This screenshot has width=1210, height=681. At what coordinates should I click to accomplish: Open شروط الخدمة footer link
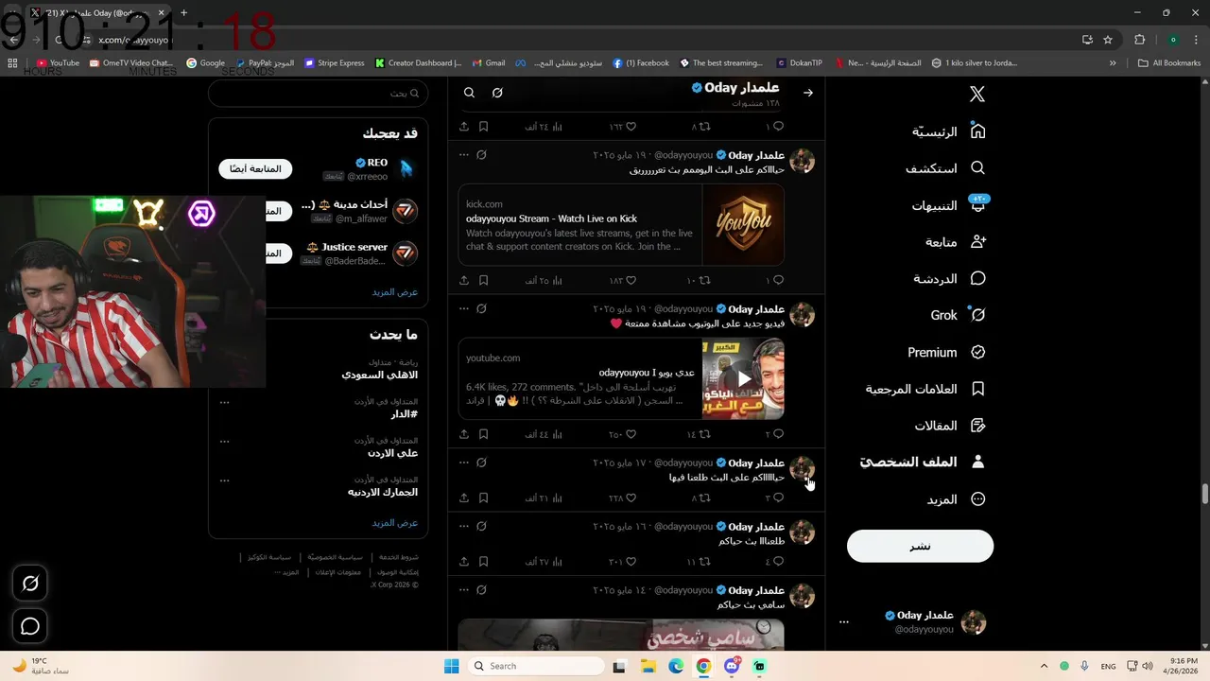[x=399, y=557]
